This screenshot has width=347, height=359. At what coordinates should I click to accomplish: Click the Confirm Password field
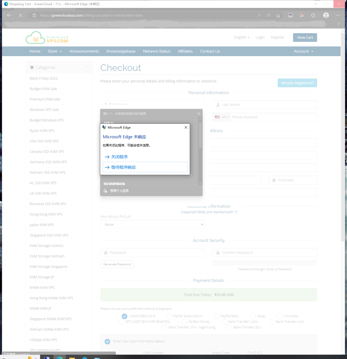[265, 252]
